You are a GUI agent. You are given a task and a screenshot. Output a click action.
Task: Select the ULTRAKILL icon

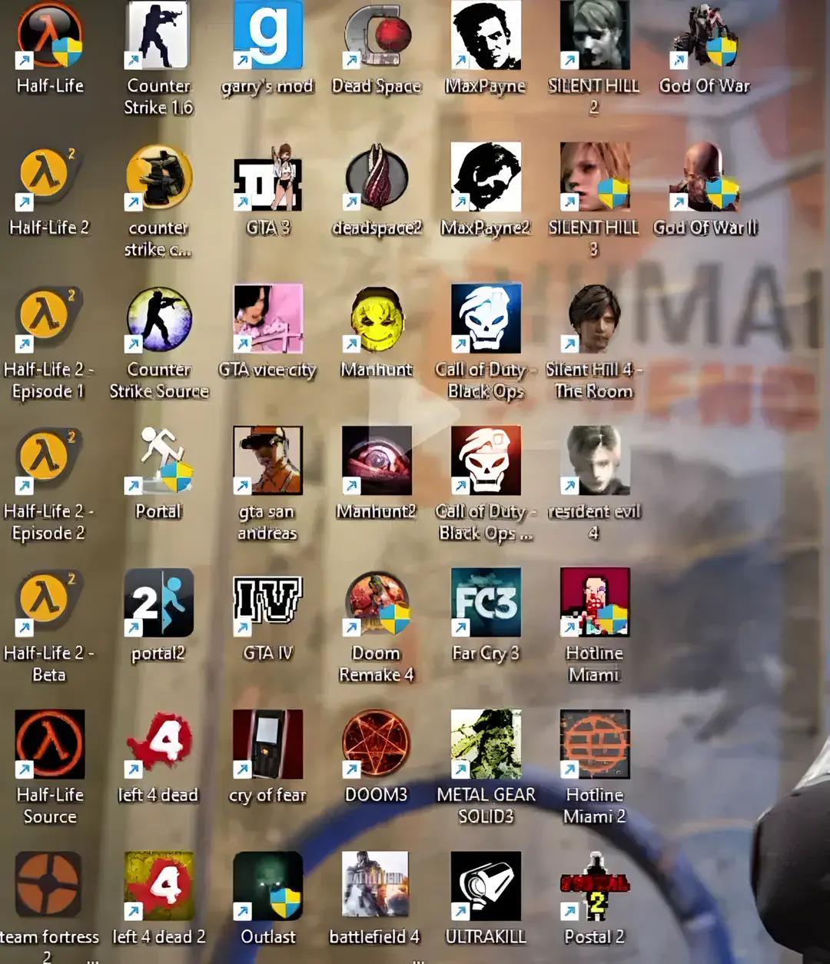tap(486, 886)
